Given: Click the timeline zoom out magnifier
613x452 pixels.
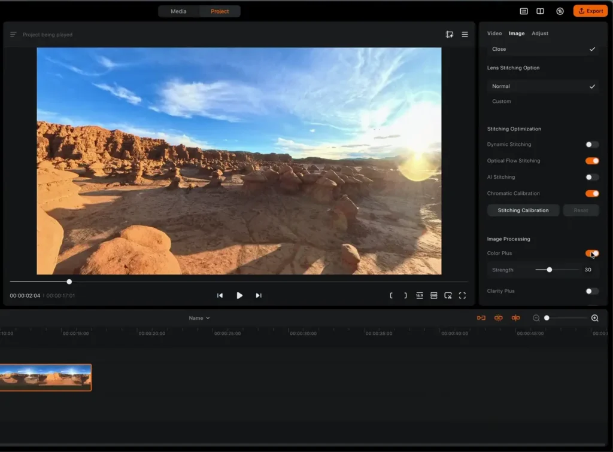Looking at the screenshot, I should 536,318.
